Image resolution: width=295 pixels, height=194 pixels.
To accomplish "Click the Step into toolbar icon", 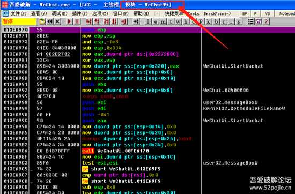I will 89,21.
